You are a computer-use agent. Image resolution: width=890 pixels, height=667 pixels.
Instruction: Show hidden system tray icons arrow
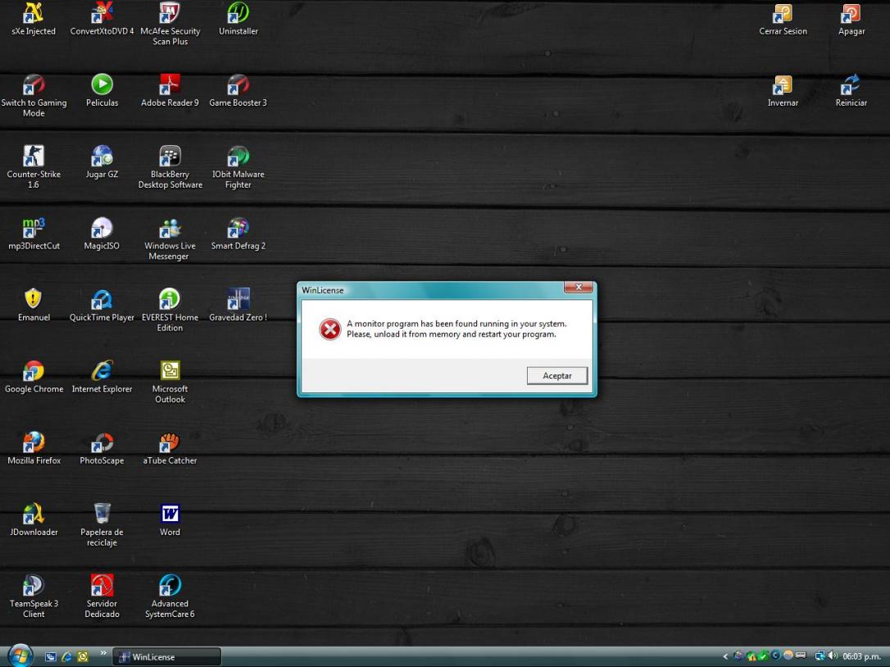click(724, 656)
